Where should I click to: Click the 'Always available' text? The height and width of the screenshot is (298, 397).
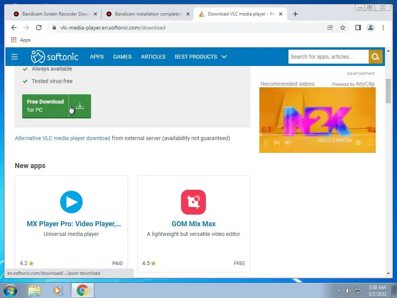(52, 69)
